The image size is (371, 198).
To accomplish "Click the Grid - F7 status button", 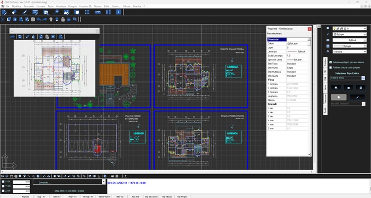I will coord(57,196).
